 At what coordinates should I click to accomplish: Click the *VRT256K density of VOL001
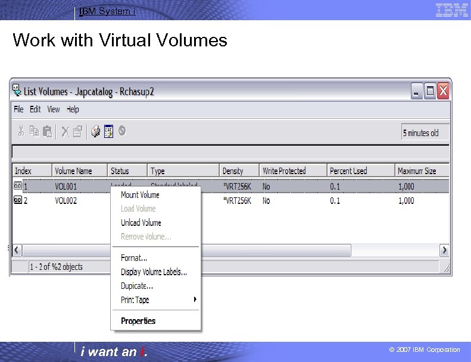237,187
